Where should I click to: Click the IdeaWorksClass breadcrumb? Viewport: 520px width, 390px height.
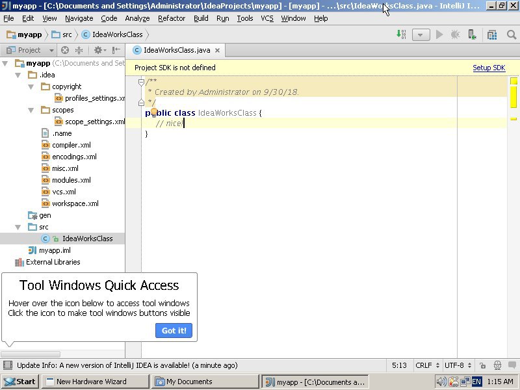(x=112, y=34)
